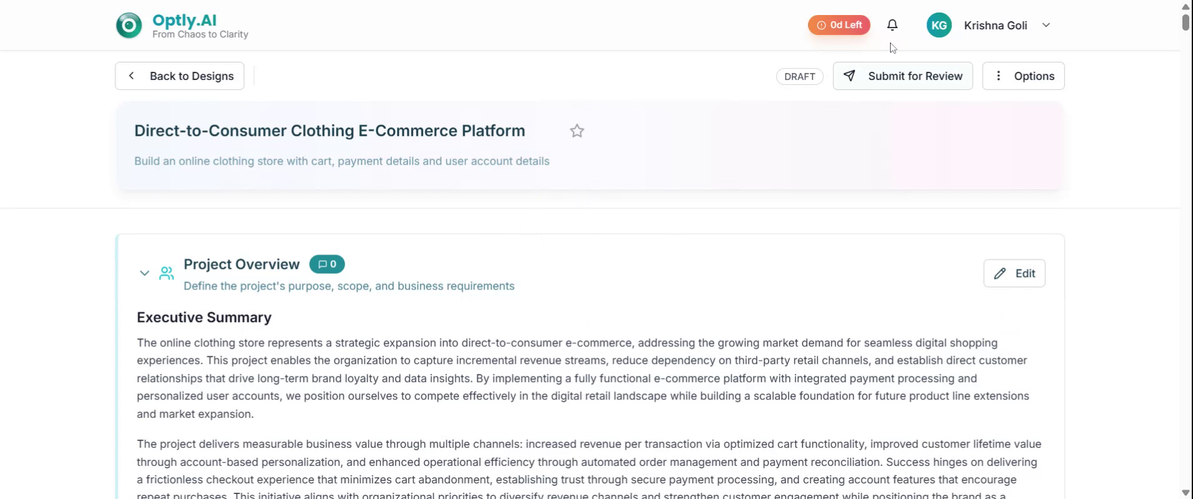Click the KG user avatar

(938, 26)
